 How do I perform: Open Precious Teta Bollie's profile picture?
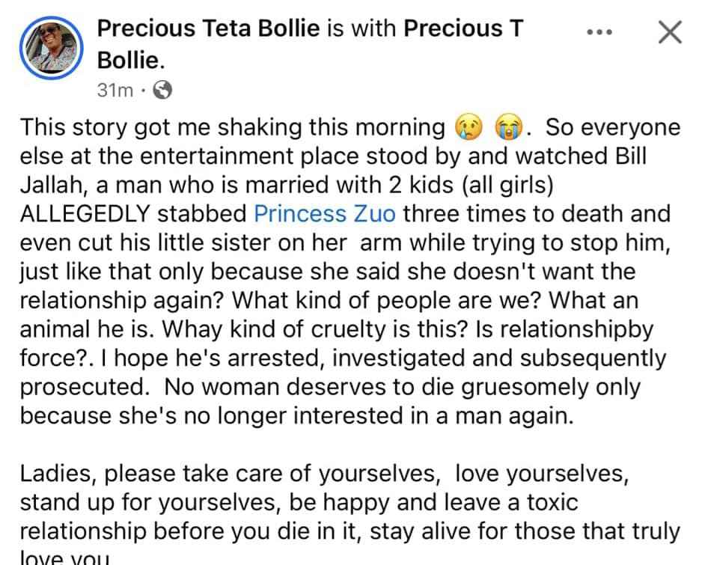[51, 48]
